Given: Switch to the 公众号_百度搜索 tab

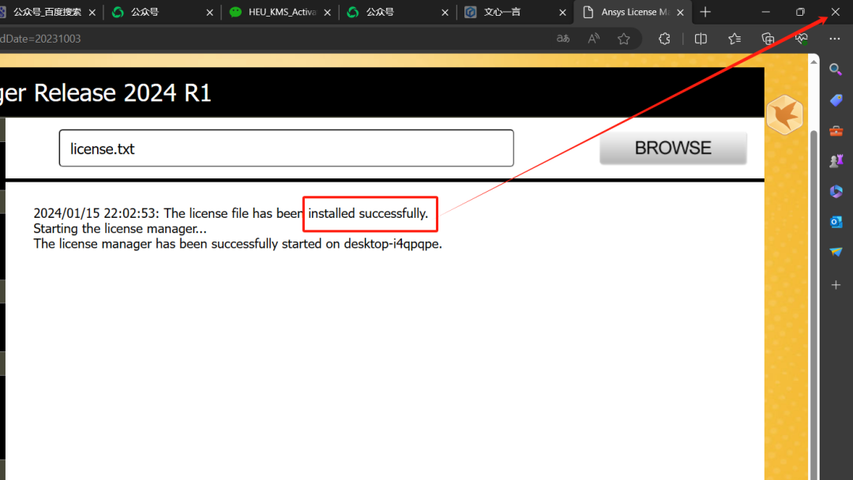Looking at the screenshot, I should (x=47, y=12).
